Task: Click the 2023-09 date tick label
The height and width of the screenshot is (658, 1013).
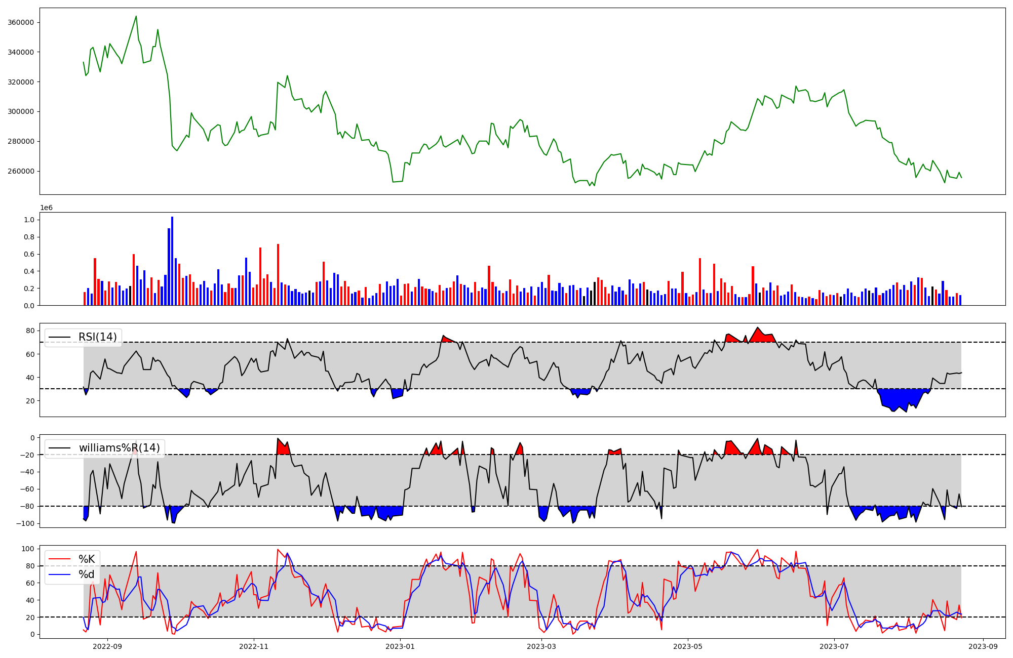Action: (983, 646)
